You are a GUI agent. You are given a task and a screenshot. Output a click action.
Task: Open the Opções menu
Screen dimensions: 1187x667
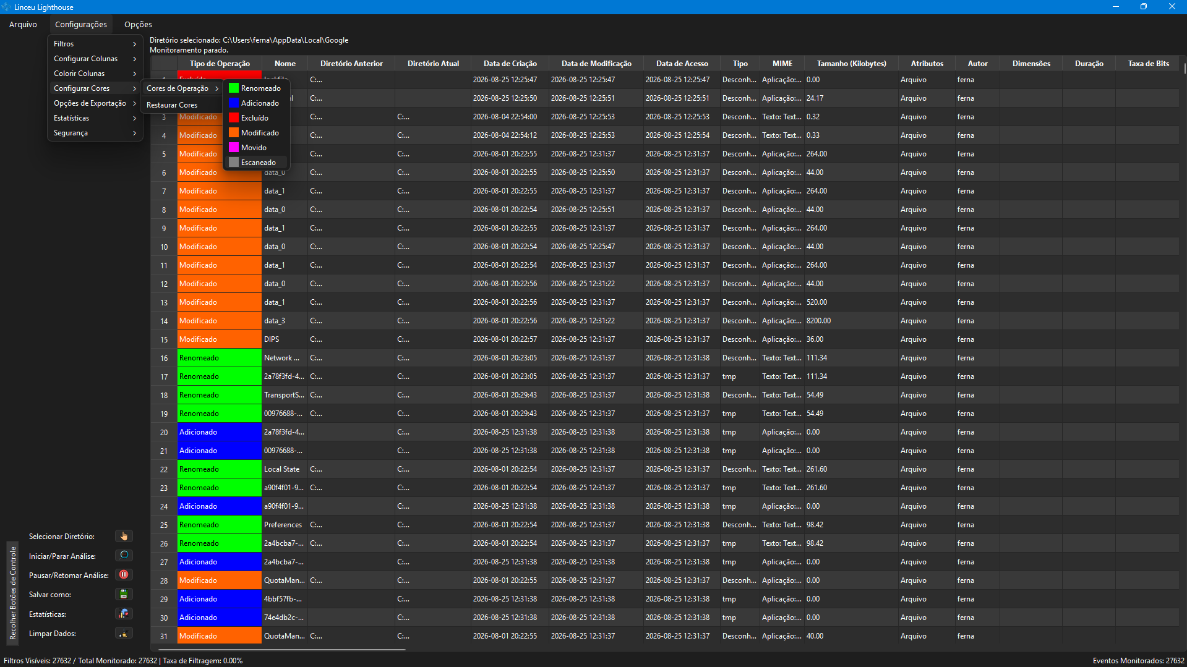click(138, 25)
